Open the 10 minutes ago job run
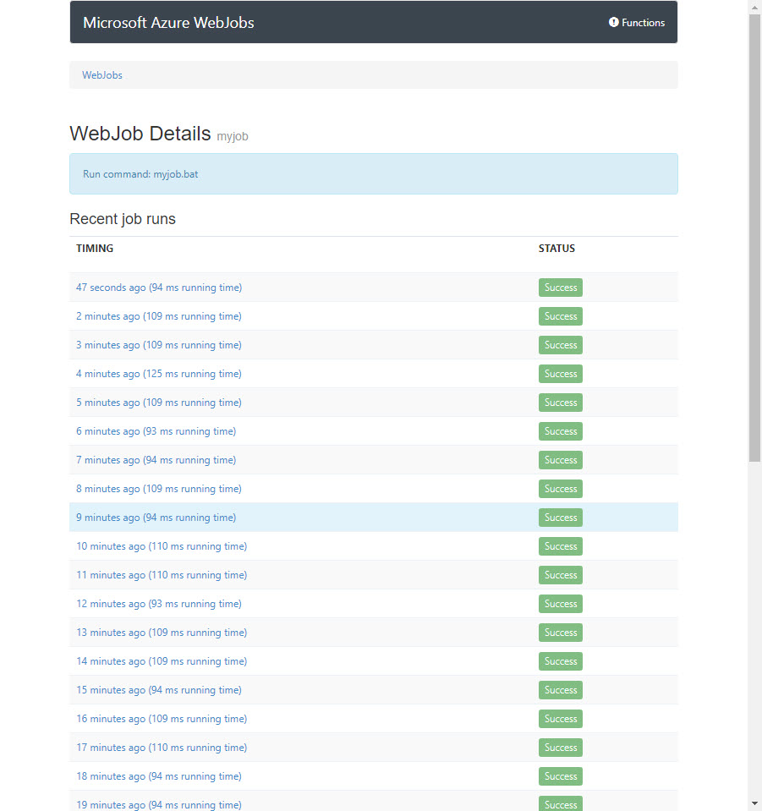 coord(162,546)
